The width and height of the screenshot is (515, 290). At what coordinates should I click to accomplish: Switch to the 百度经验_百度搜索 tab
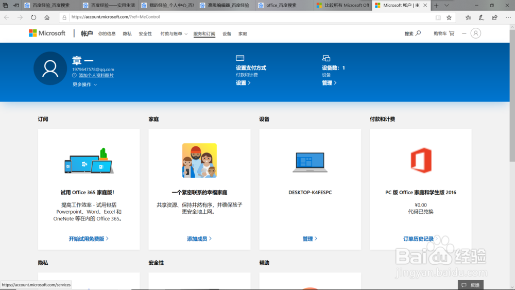[51, 5]
